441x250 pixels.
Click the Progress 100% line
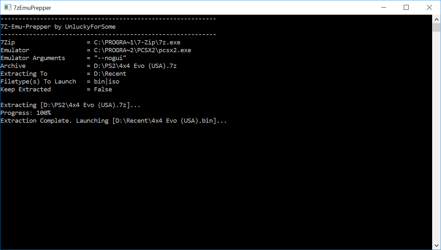point(26,113)
